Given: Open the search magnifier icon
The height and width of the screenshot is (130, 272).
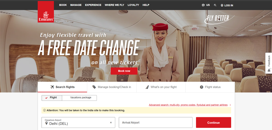Looking at the screenshot, I should coord(215,5).
